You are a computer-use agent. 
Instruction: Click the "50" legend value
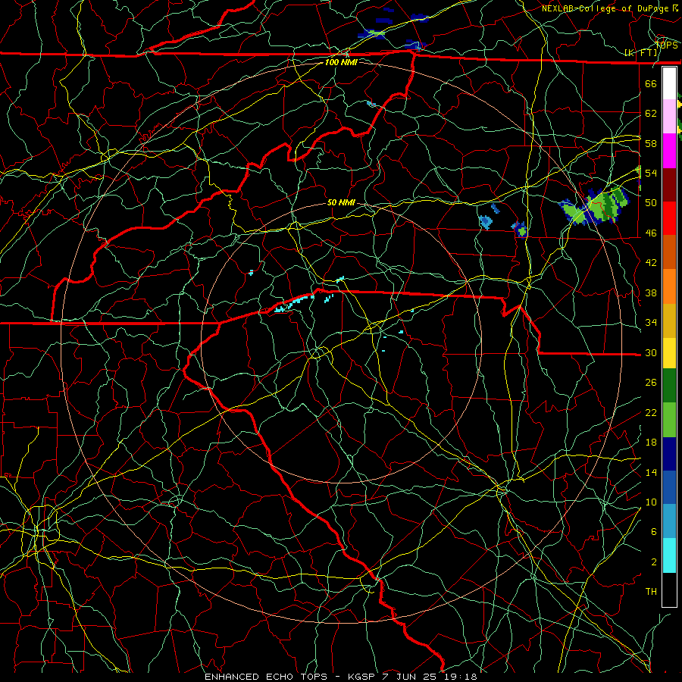click(651, 202)
